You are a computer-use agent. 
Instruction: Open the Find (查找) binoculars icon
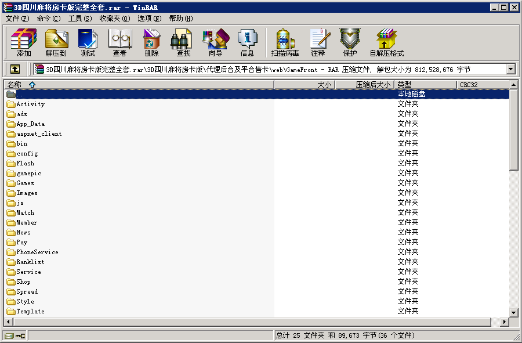pos(183,42)
